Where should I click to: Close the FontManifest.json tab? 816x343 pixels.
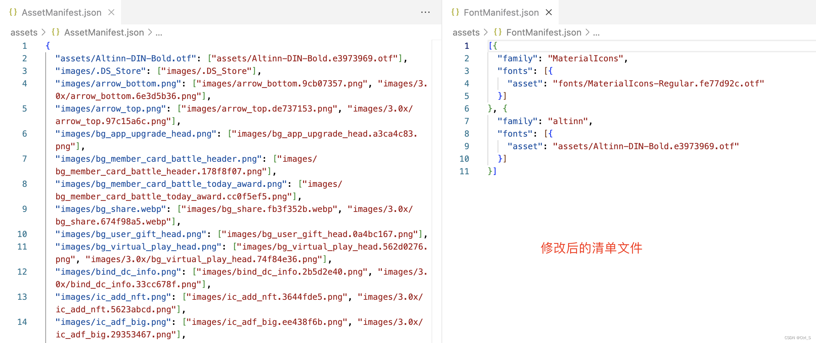tap(549, 12)
